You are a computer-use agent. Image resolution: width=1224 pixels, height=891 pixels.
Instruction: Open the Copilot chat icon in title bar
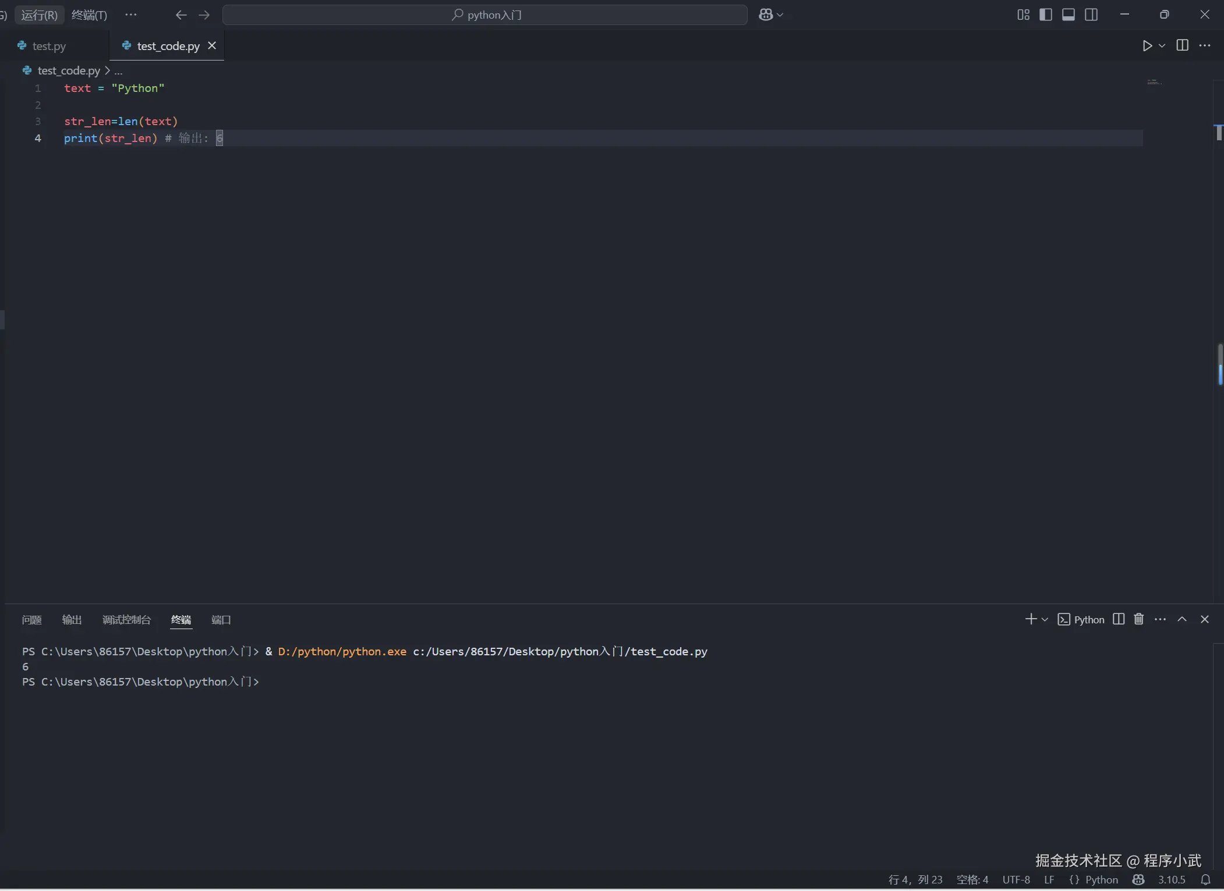pyautogui.click(x=766, y=15)
